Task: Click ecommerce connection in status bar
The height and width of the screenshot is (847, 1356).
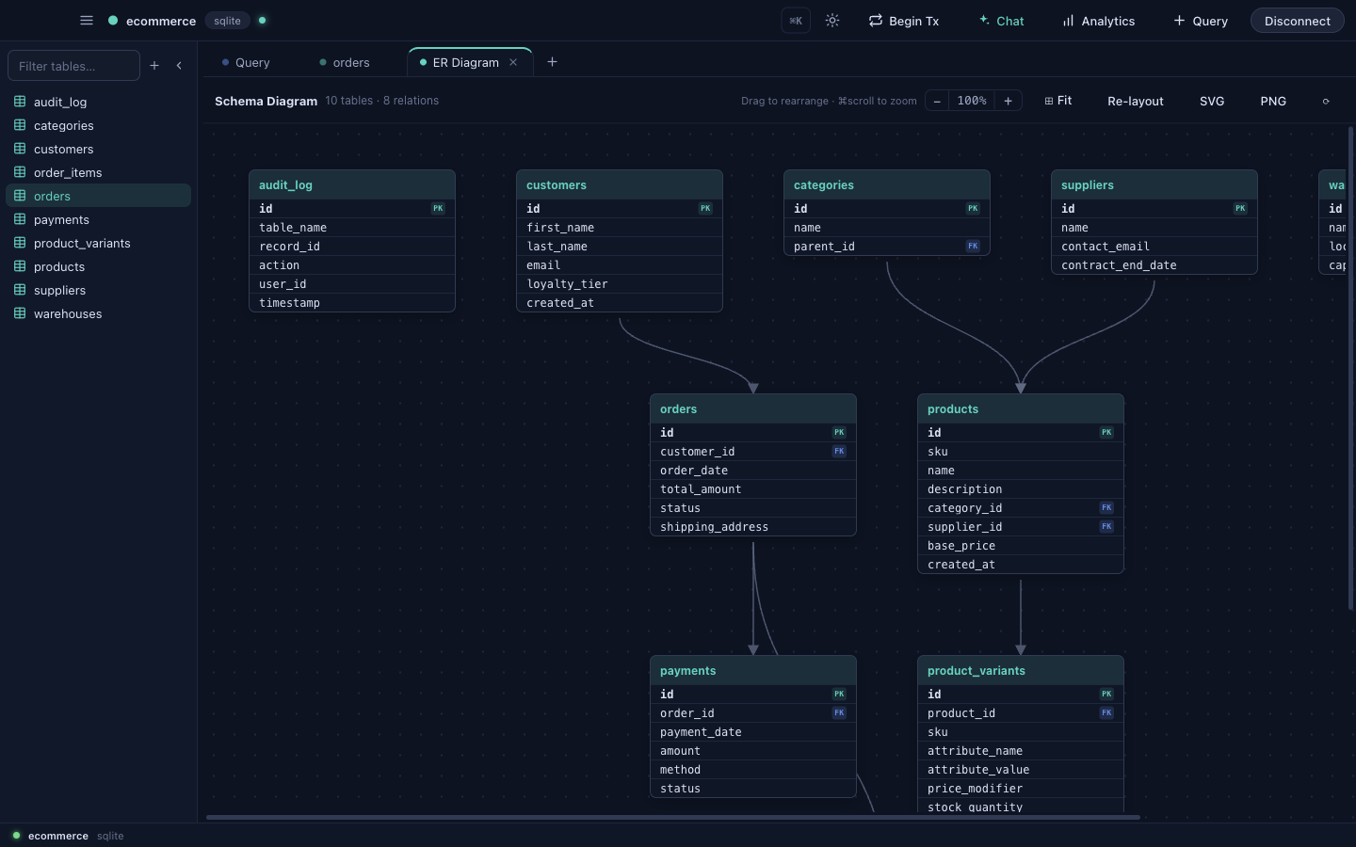Action: [x=58, y=836]
